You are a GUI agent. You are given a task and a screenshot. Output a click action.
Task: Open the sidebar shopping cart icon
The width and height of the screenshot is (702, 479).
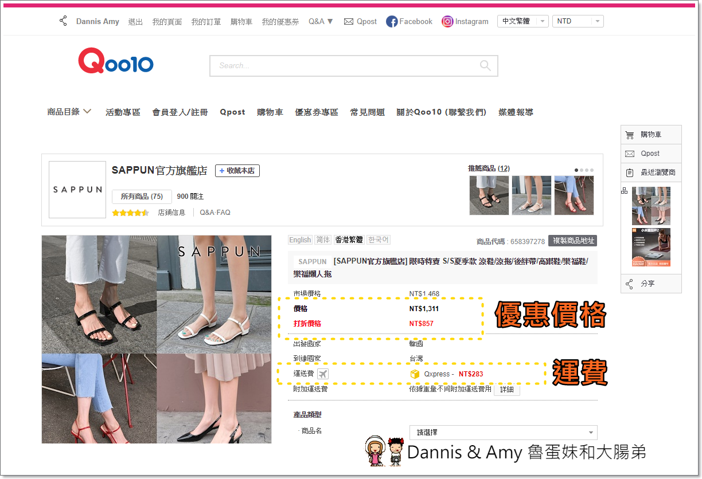[x=630, y=135]
